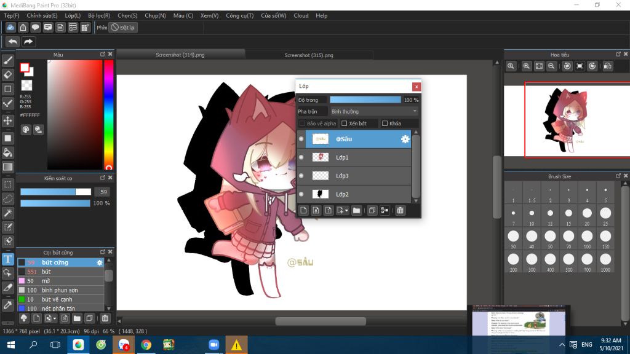Add new folder in Lớp panel
This screenshot has width=630, height=354.
[x=356, y=210]
